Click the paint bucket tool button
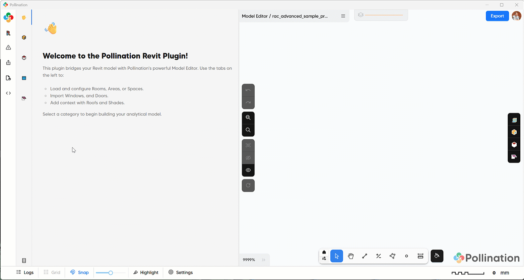The height and width of the screenshot is (280, 524). [x=437, y=256]
